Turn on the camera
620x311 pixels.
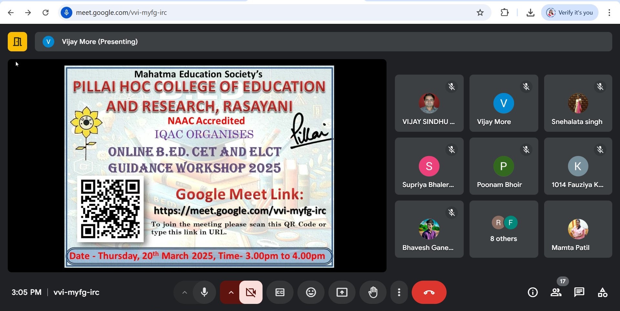pos(251,293)
